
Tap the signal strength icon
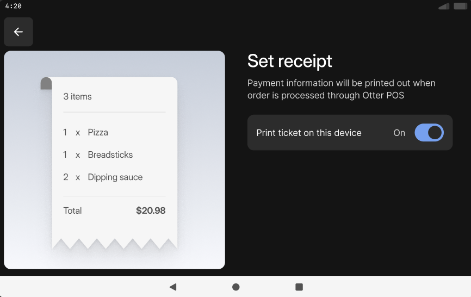[x=444, y=7]
